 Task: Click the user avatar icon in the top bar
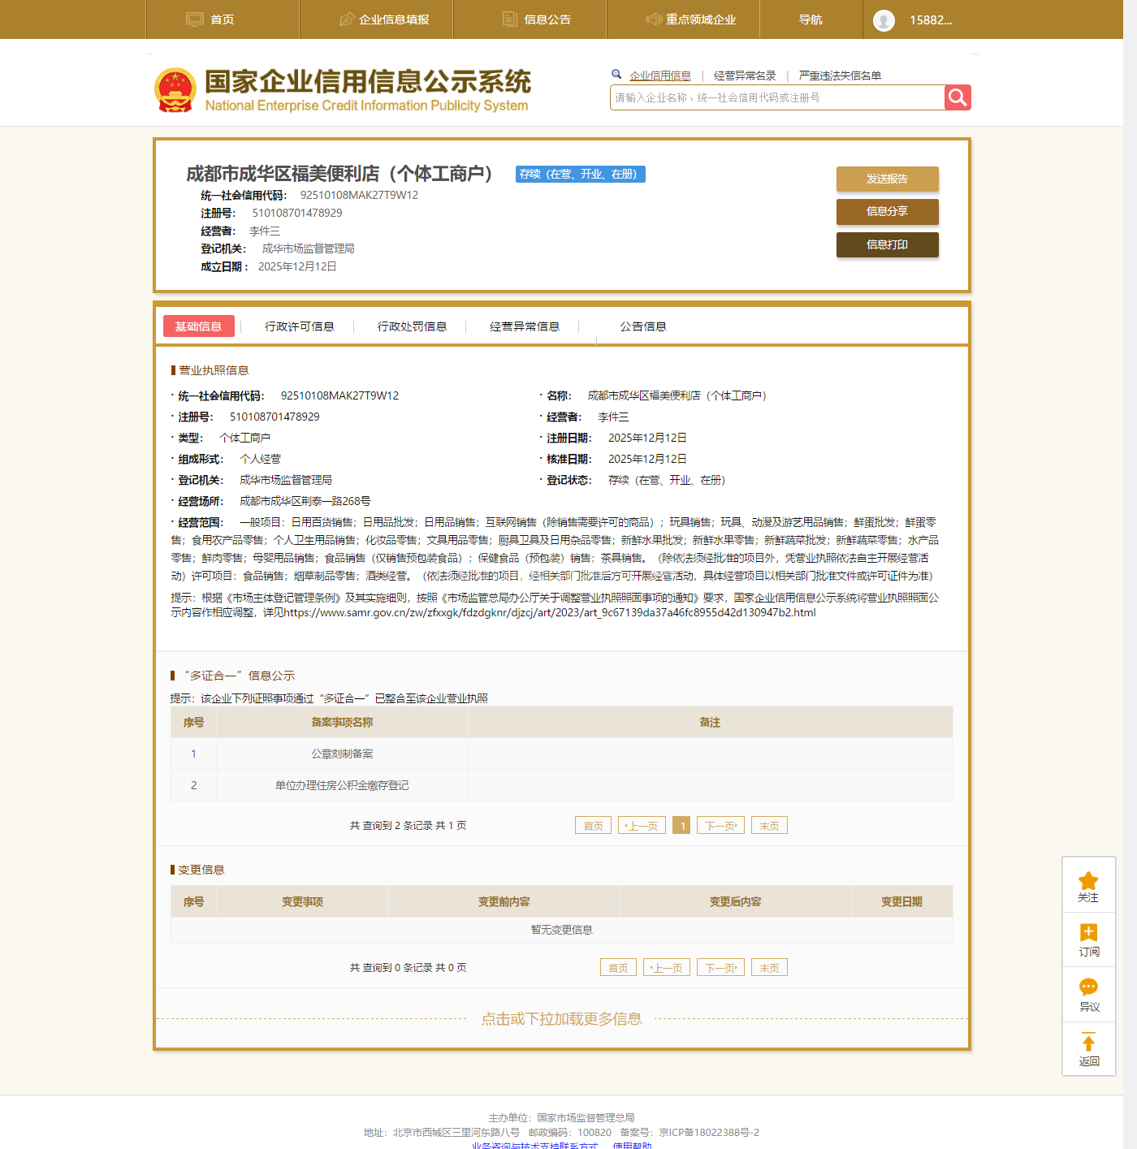pyautogui.click(x=884, y=20)
